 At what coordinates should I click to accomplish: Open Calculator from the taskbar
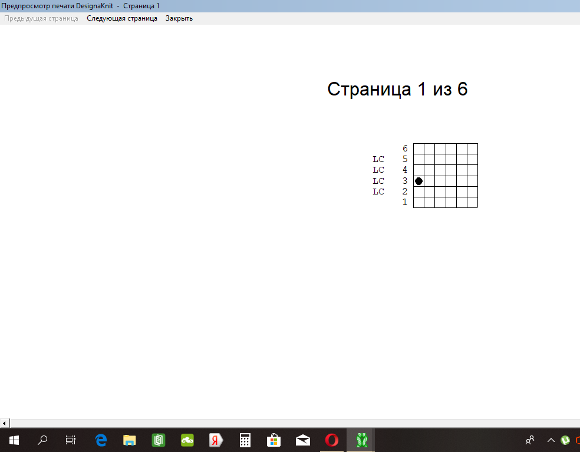pos(245,440)
